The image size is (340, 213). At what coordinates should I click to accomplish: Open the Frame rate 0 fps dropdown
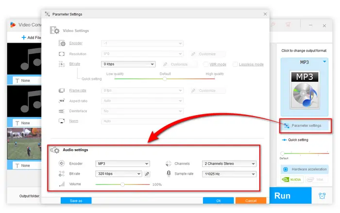point(142,91)
